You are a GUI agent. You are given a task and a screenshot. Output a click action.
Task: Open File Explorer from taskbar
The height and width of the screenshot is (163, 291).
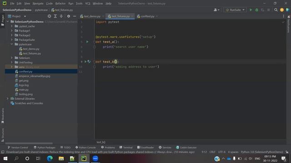[x=61, y=158]
